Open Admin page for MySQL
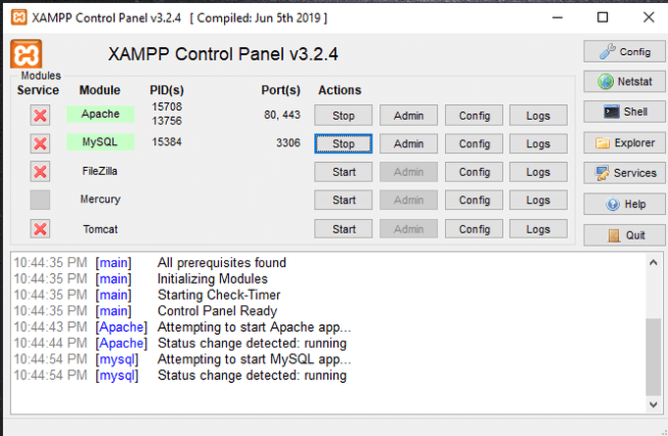 coord(409,144)
